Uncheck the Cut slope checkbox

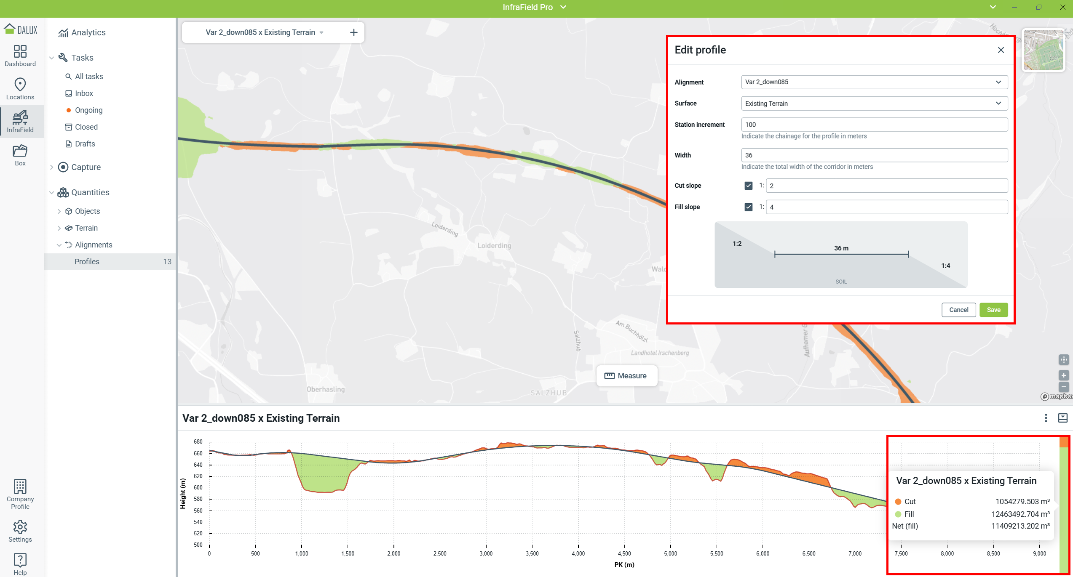coord(749,186)
